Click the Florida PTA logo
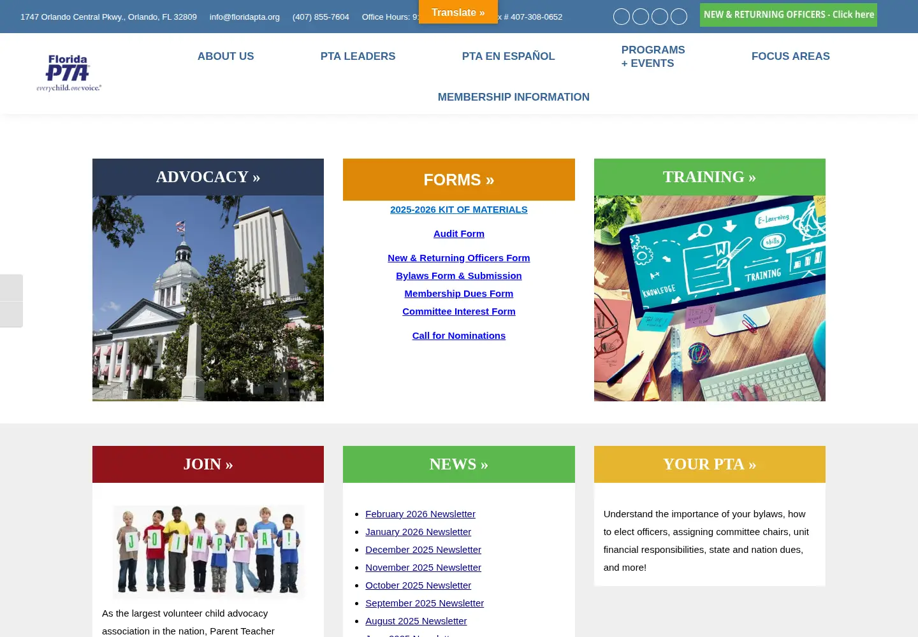The image size is (918, 637). (69, 73)
